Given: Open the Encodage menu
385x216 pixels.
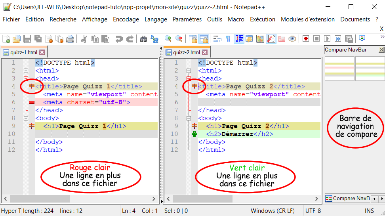Looking at the screenshot, I should pos(126,19).
